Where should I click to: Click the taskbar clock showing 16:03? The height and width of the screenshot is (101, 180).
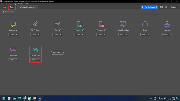click(171, 98)
